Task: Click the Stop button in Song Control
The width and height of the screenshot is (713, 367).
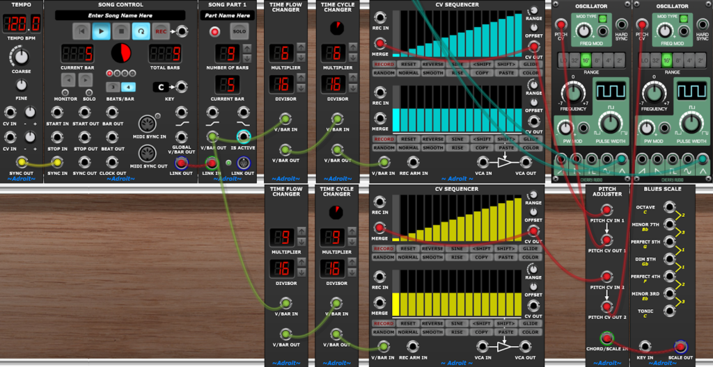Action: tap(121, 31)
